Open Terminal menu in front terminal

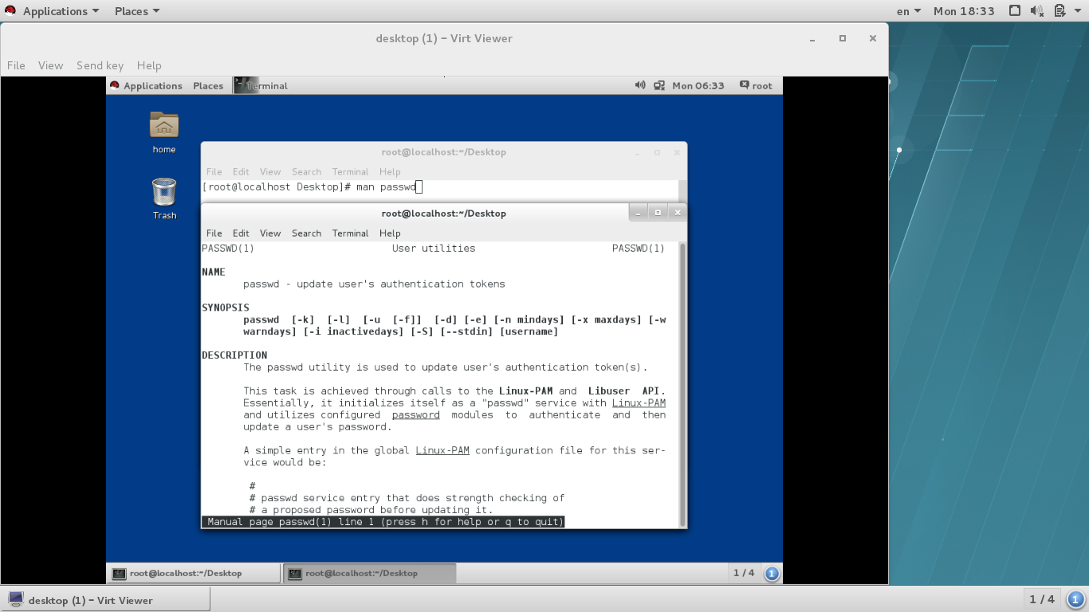click(x=350, y=233)
